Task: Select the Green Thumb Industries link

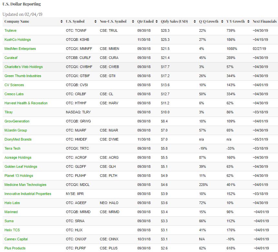Action: click(23, 76)
